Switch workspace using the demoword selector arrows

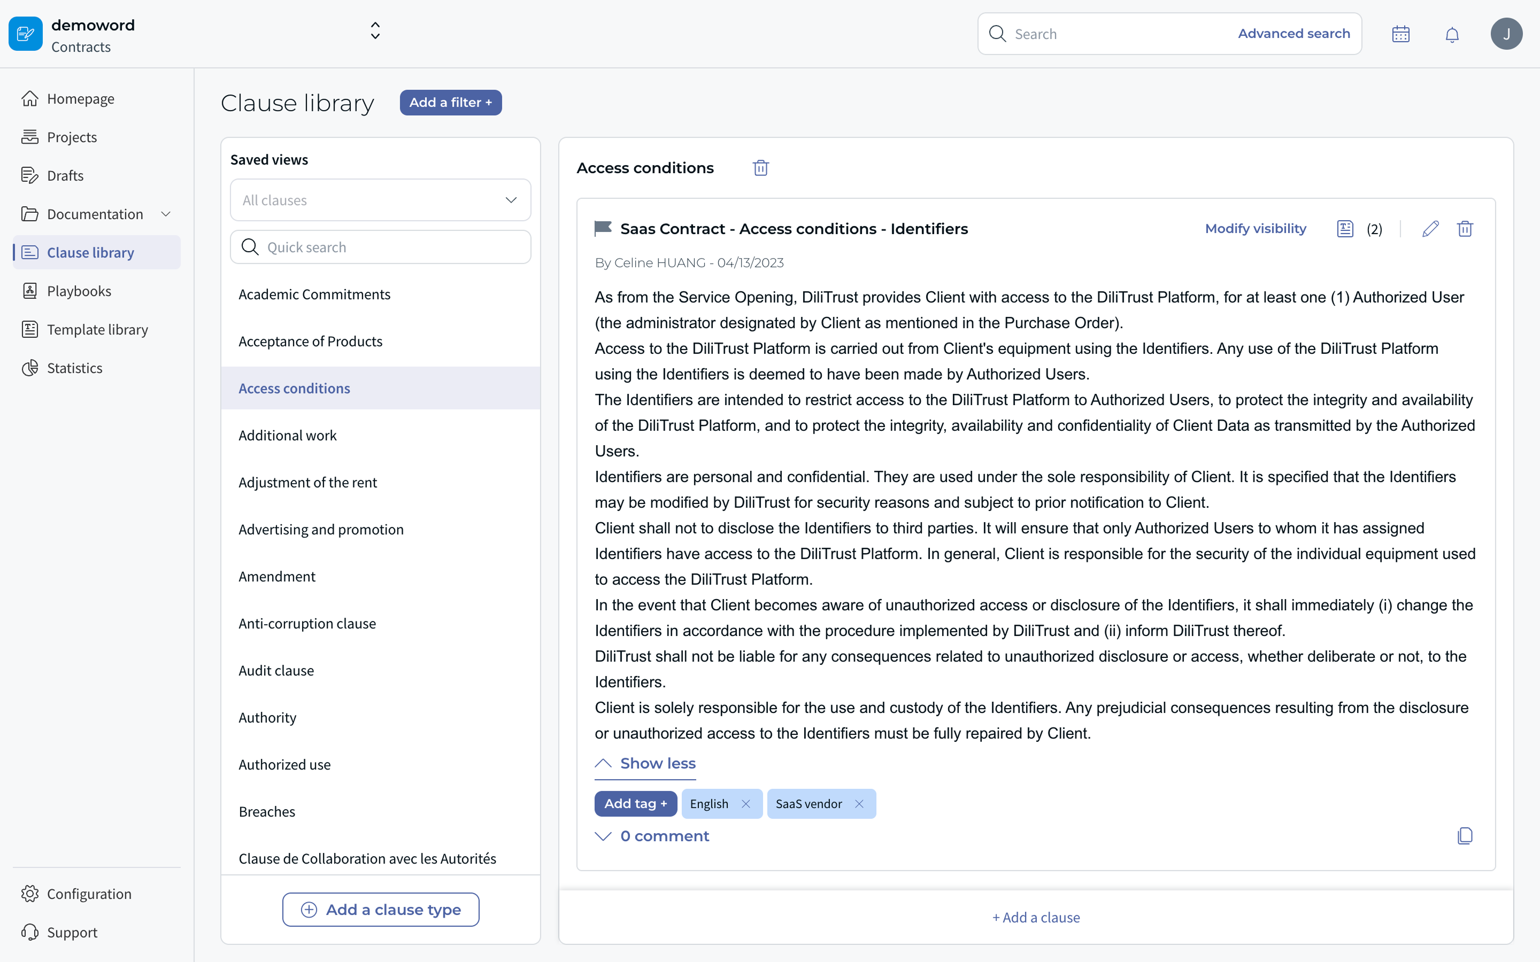pos(375,30)
